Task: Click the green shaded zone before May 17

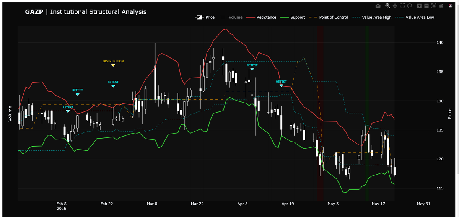Action: (x=367, y=114)
